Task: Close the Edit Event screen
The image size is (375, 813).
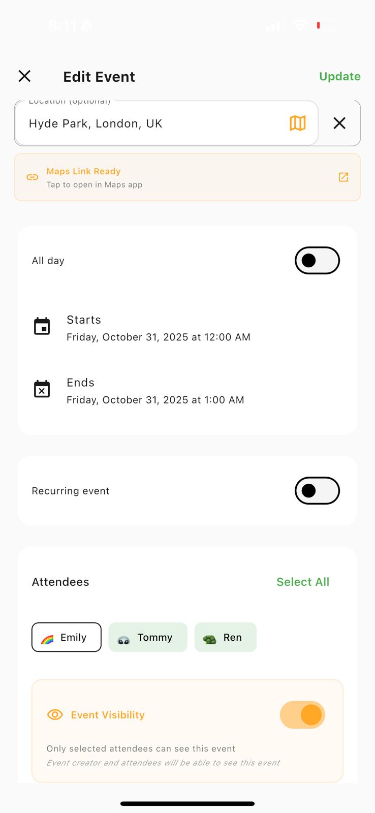Action: click(24, 76)
